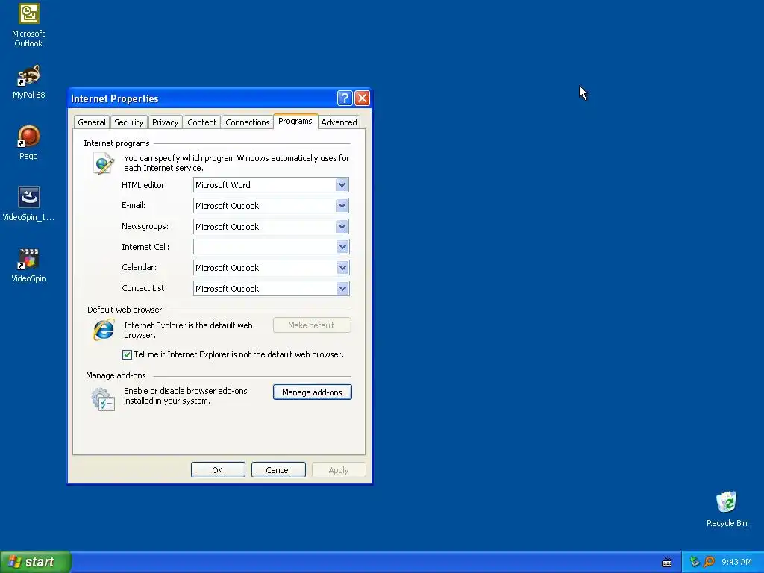Switch to the Advanced tab
Viewport: 764px width, 573px height.
(x=339, y=122)
